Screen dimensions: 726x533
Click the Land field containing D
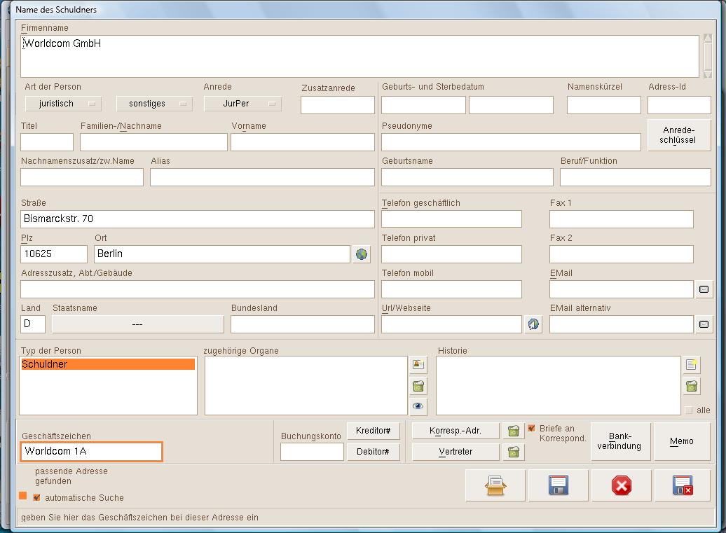[x=33, y=324]
